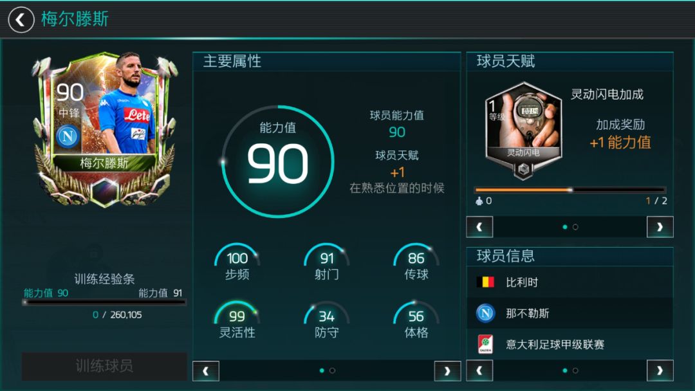
Task: Select second page dot in 主要属性
Action: 333,370
